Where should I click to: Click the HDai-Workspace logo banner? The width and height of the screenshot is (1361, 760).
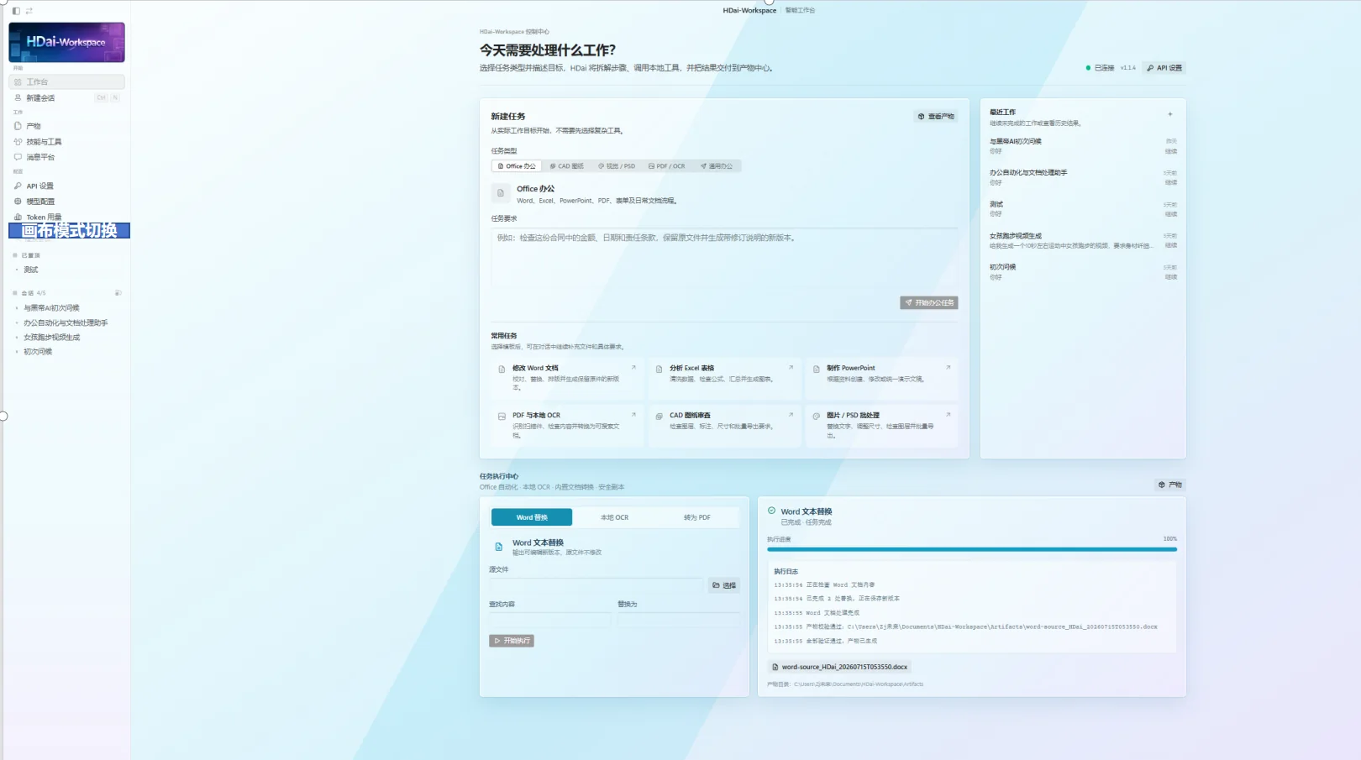66,42
